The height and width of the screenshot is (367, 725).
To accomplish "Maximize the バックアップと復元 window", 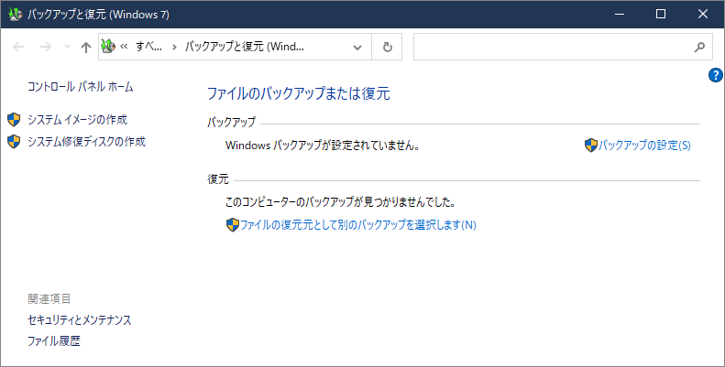I will (x=661, y=14).
